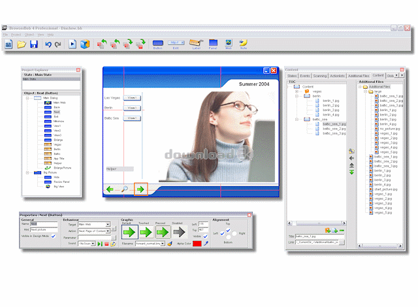Viewport: 418px width, 307px height.
Task: Click the red Alpha Color swatch
Action: tap(197, 244)
